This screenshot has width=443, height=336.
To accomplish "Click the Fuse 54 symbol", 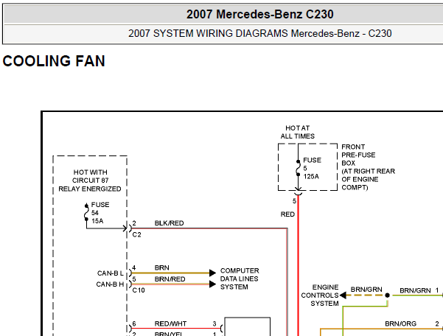I will click(86, 212).
